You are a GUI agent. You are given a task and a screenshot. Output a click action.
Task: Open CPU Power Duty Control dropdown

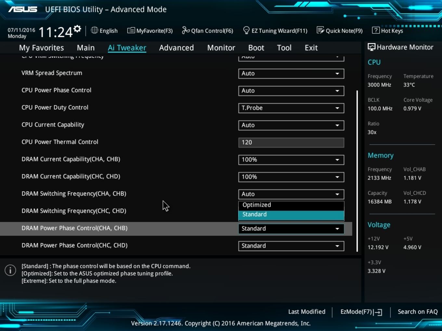point(291,108)
